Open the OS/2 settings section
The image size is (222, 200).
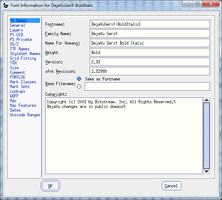click(x=14, y=44)
